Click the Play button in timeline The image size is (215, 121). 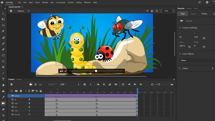tap(135, 84)
